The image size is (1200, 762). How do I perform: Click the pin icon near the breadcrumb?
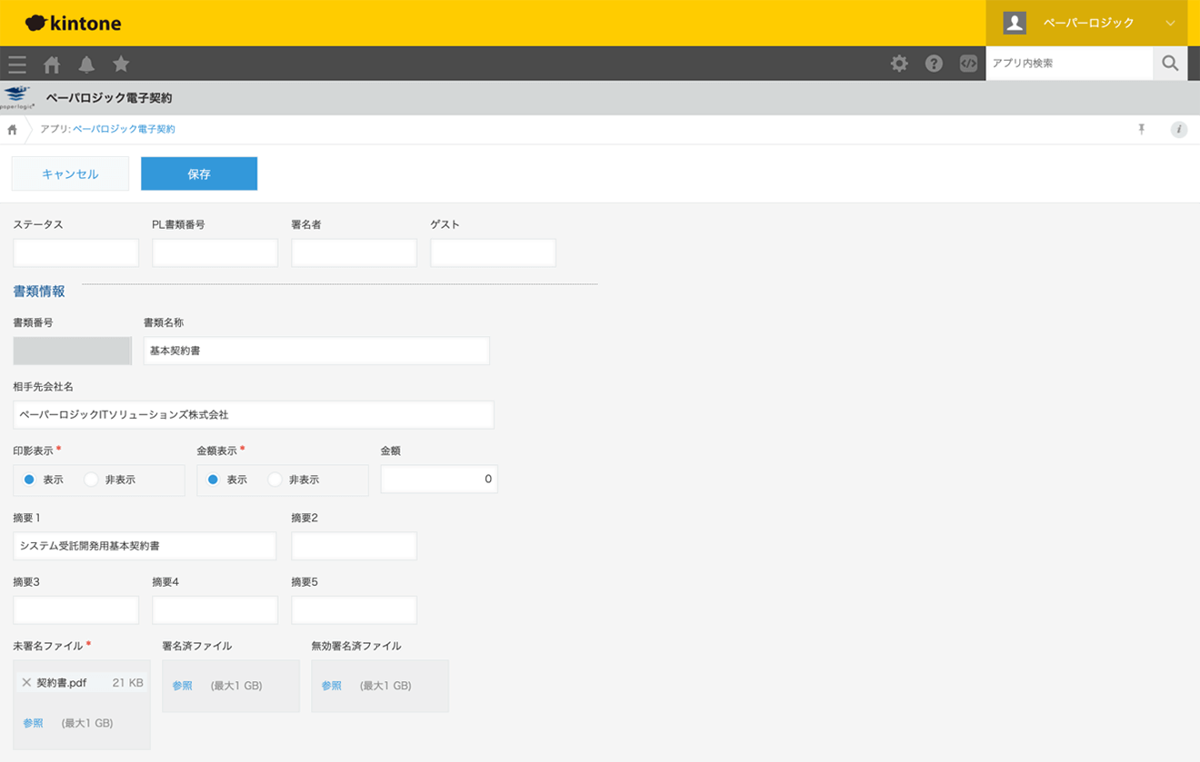pos(1142,129)
